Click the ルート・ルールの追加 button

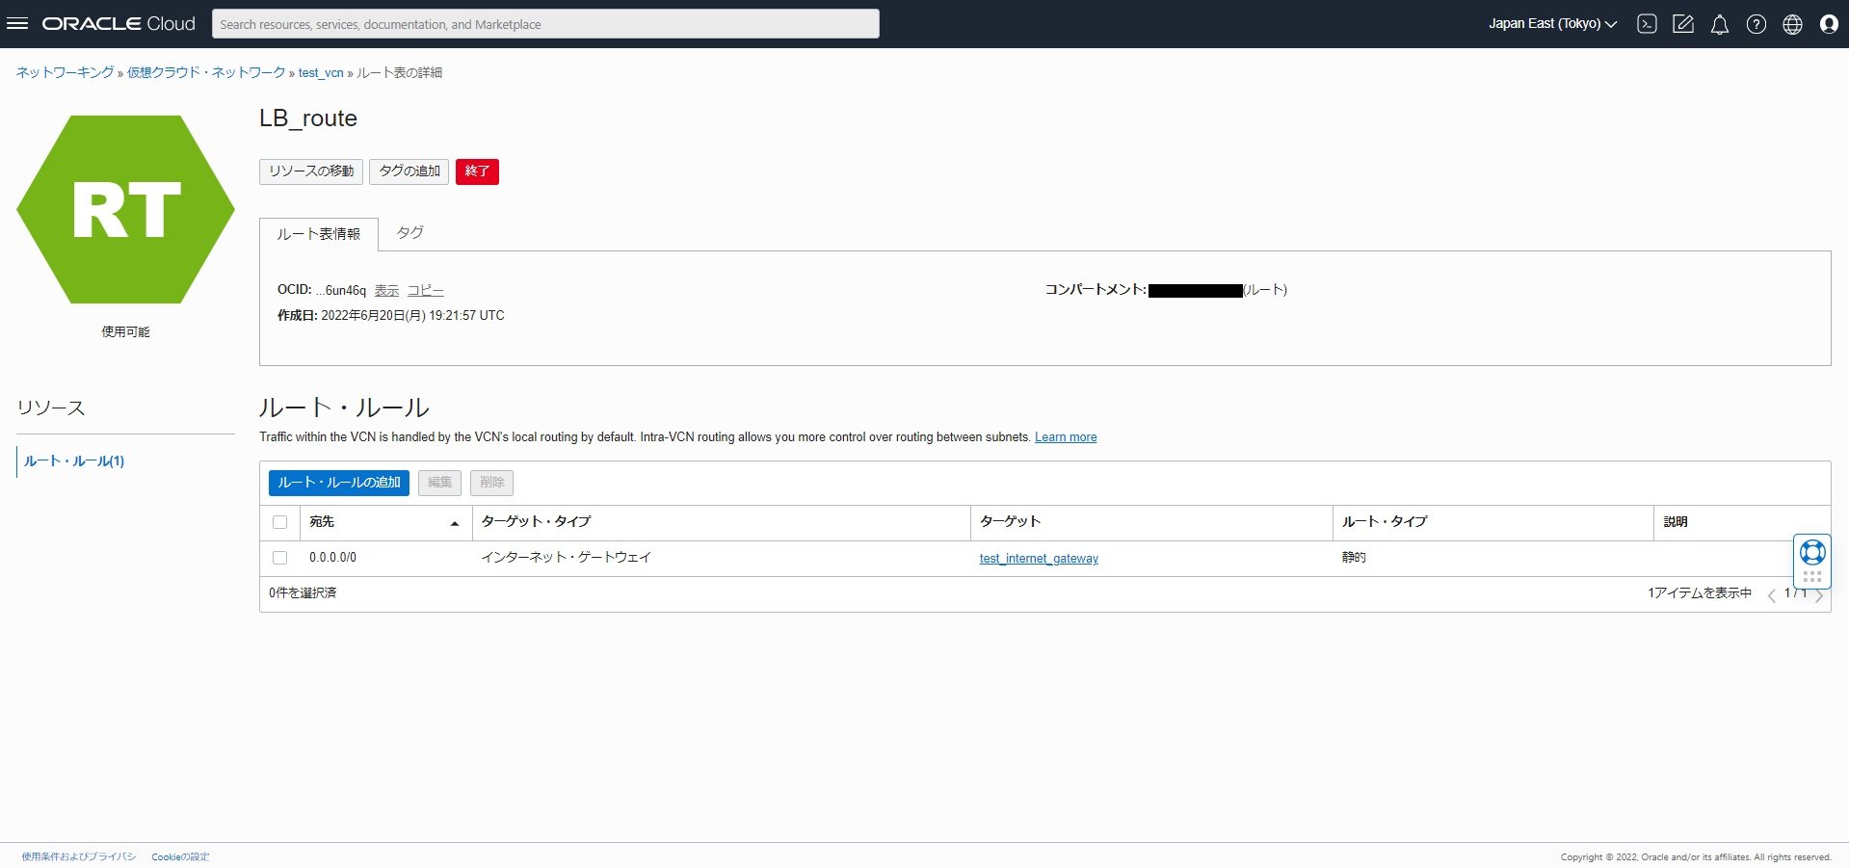338,483
